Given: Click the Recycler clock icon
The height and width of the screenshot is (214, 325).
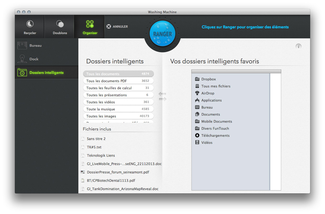Looking at the screenshot, I should [30, 24].
